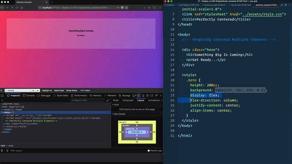292x164 pixels.
Task: Toggle responsive design mode icon
Action: click(x=143, y=96)
